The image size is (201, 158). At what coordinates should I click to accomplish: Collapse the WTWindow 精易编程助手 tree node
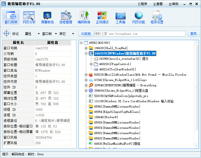pyautogui.click(x=86, y=53)
